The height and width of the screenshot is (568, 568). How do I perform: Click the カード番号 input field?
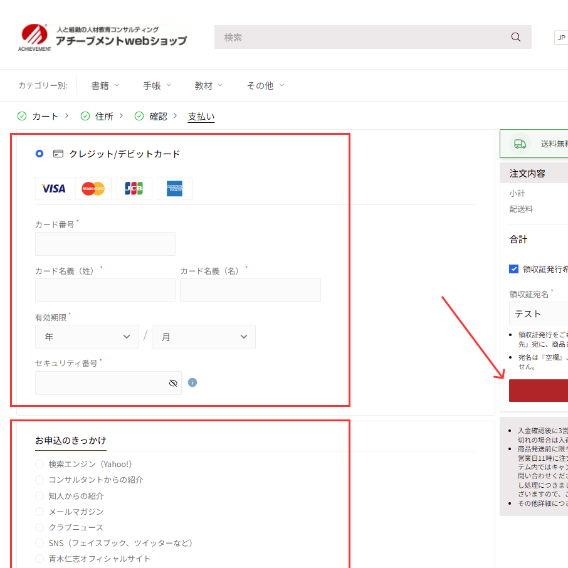click(105, 244)
